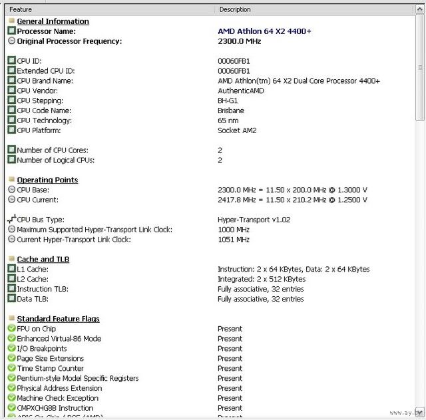Click the Description column header
The height and width of the screenshot is (420, 426).
click(315, 9)
